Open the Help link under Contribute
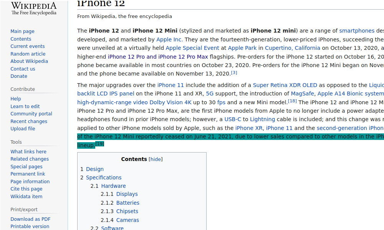Screen dimensions: 384x230 point(16,99)
